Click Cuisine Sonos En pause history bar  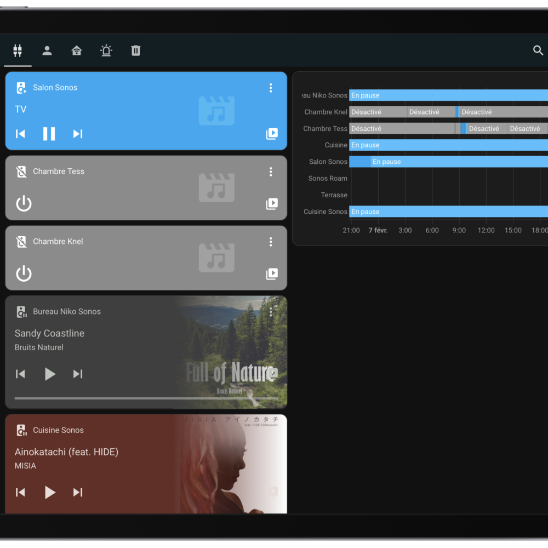pos(448,212)
